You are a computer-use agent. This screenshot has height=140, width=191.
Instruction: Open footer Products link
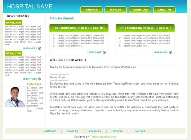95,131
